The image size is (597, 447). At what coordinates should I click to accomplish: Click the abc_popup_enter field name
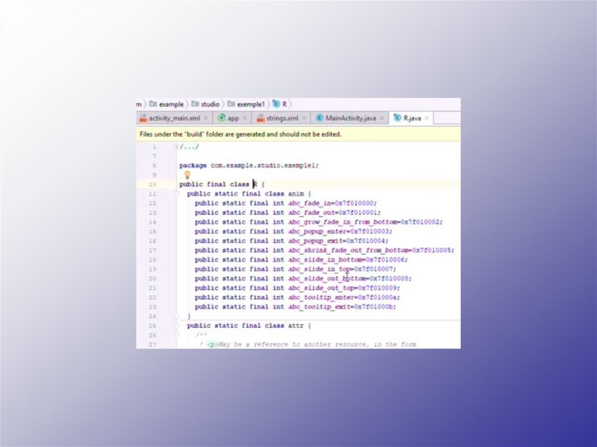pos(317,231)
